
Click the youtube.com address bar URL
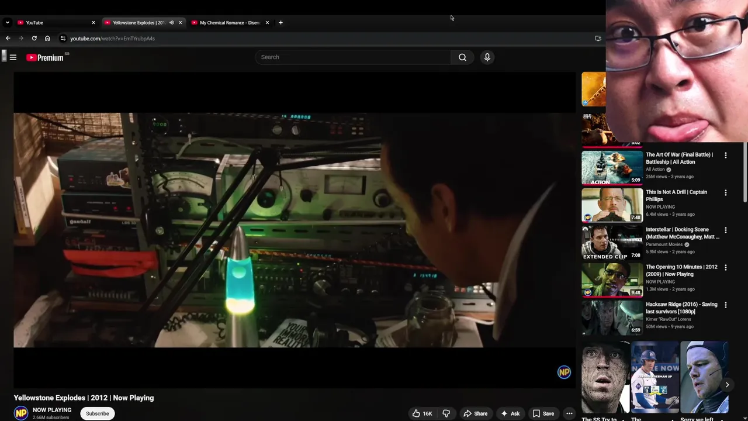pyautogui.click(x=112, y=39)
